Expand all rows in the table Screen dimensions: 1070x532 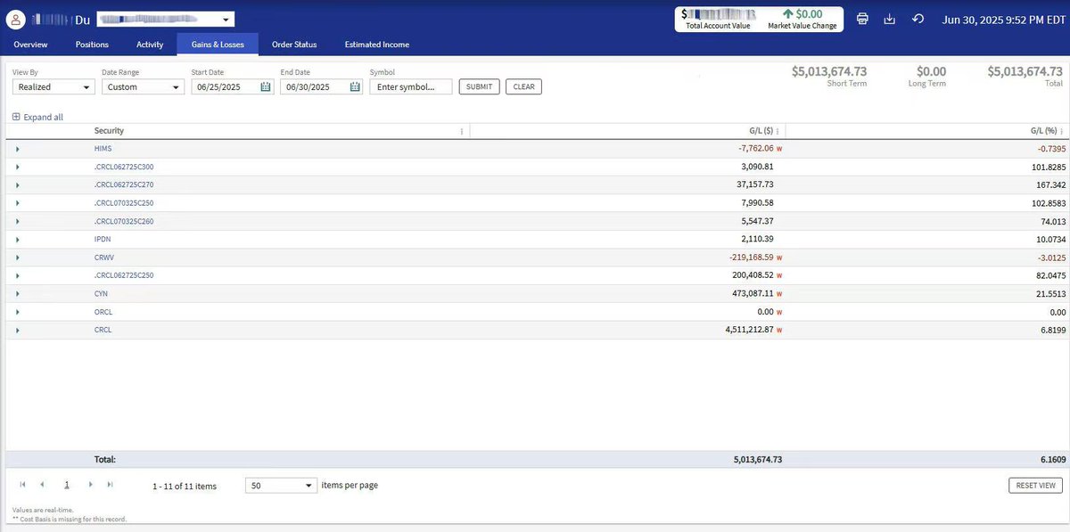[x=37, y=117]
